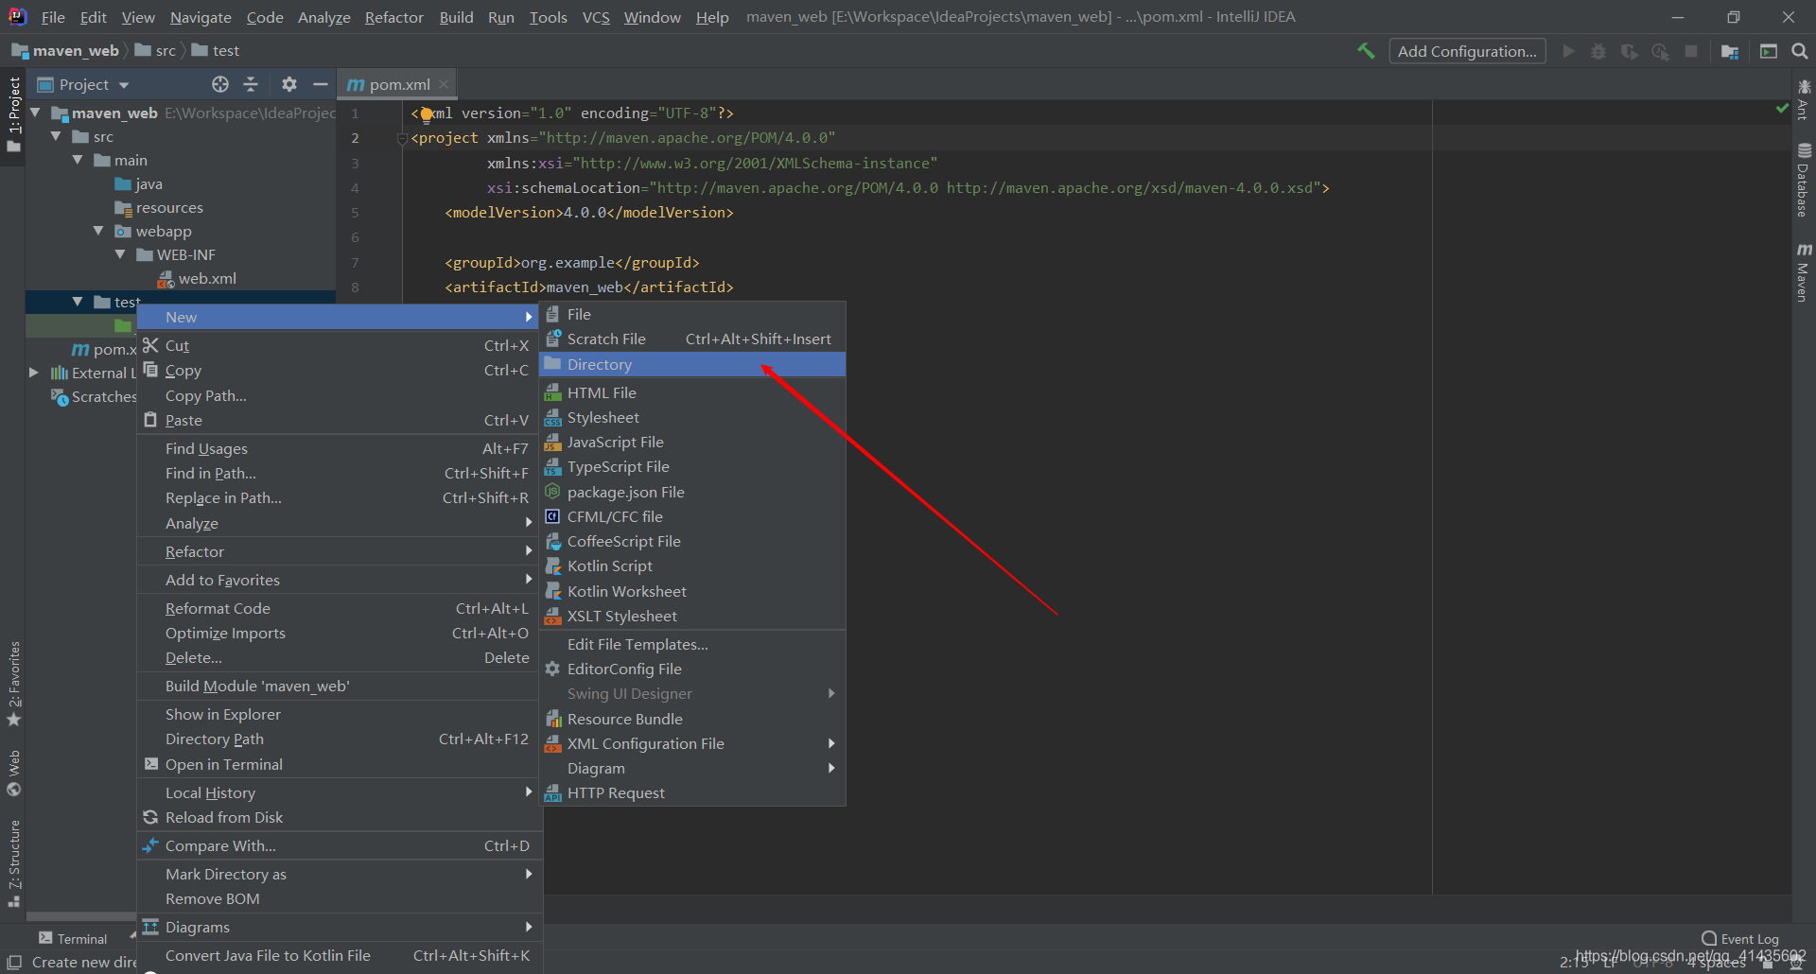
Task: Open the Project view dropdown
Action: [x=83, y=84]
